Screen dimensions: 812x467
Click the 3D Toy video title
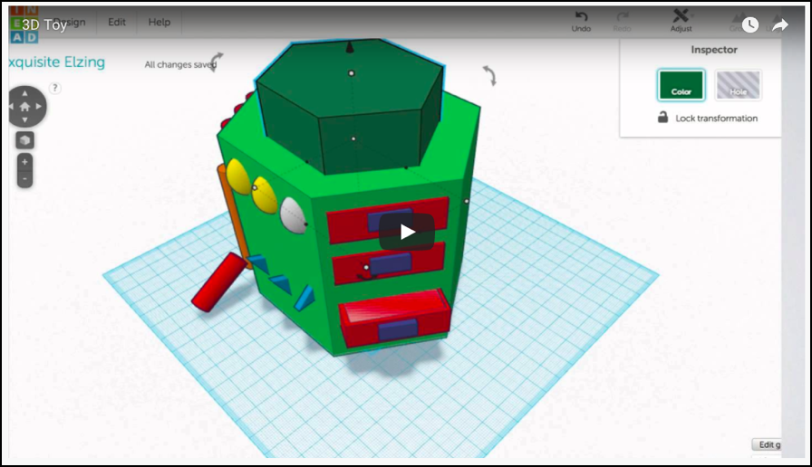pos(44,24)
